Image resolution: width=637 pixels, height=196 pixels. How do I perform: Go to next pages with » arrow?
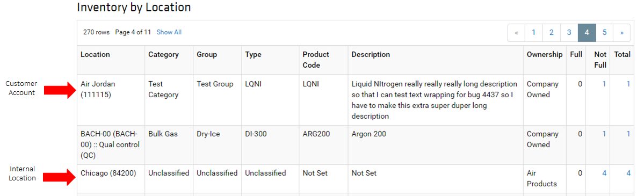[x=622, y=33]
